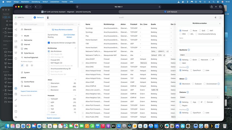The width and height of the screenshot is (232, 130).
Task: Click Sucheinstellungen search field
Action: tap(32, 24)
